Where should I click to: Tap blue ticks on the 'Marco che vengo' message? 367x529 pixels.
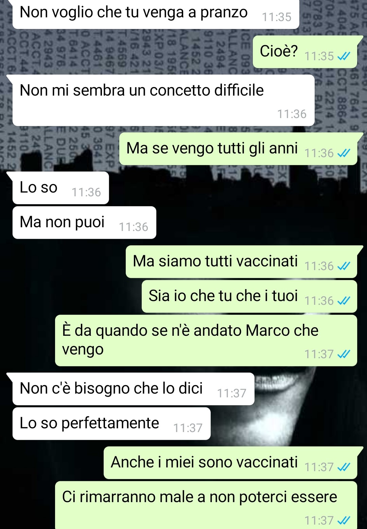coord(344,354)
